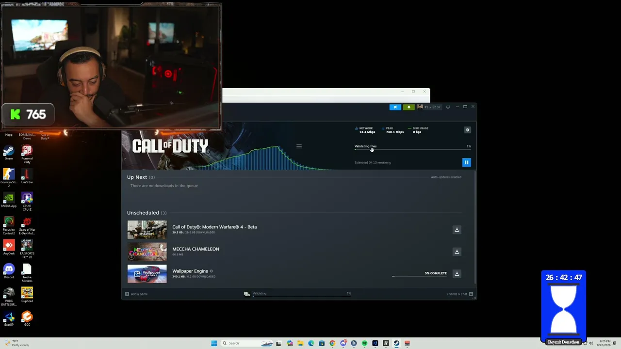Select the CPUID CPU-Z desktop icon
Image resolution: width=621 pixels, height=349 pixels.
[x=27, y=202]
